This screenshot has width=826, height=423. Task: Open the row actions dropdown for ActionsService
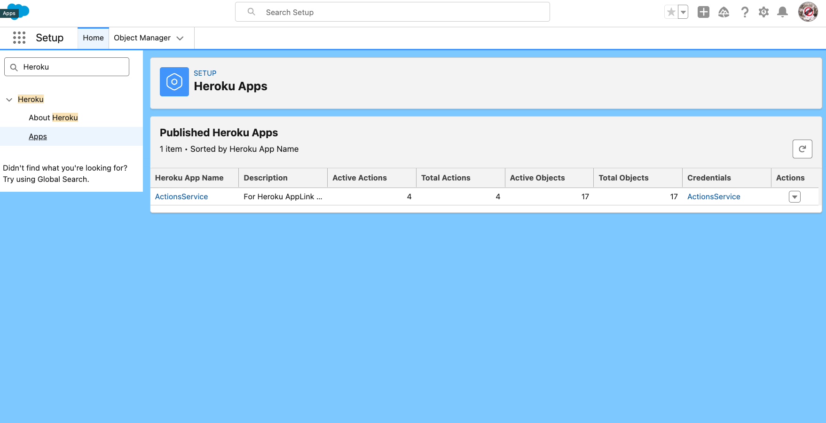(x=795, y=196)
